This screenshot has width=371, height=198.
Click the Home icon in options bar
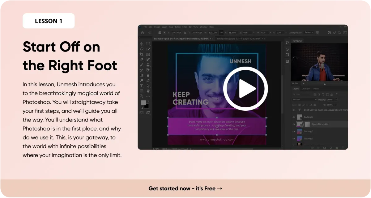coord(142,32)
